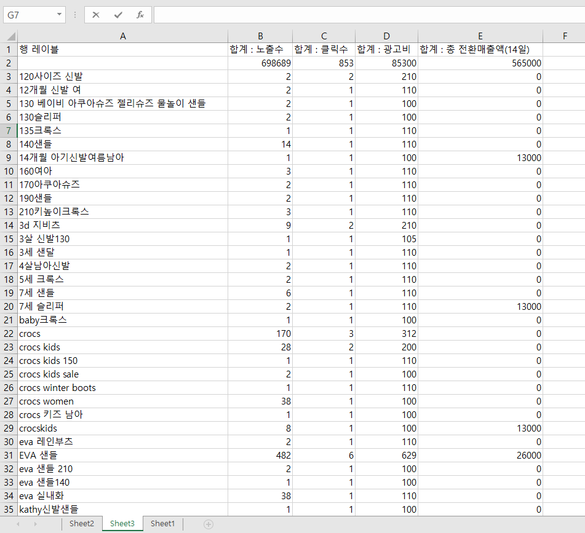Screen dimensions: 585x533
Task: Click previous sheet navigation arrow
Action: pos(18,524)
